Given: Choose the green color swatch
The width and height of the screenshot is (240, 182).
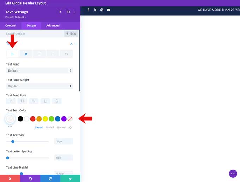Looking at the screenshot, I should point(52,119).
